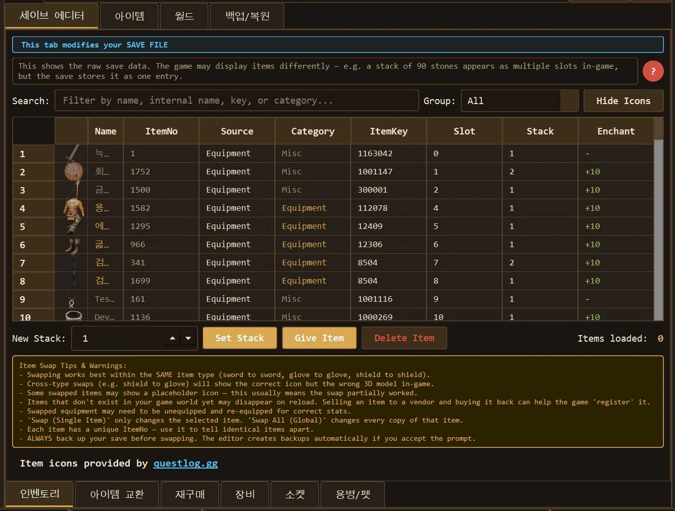The image size is (675, 511).
Task: Select the round shield icon in row 2
Action: pyautogui.click(x=73, y=171)
